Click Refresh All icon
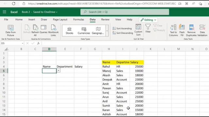This screenshot has width=209, height=117. pos(35,27)
